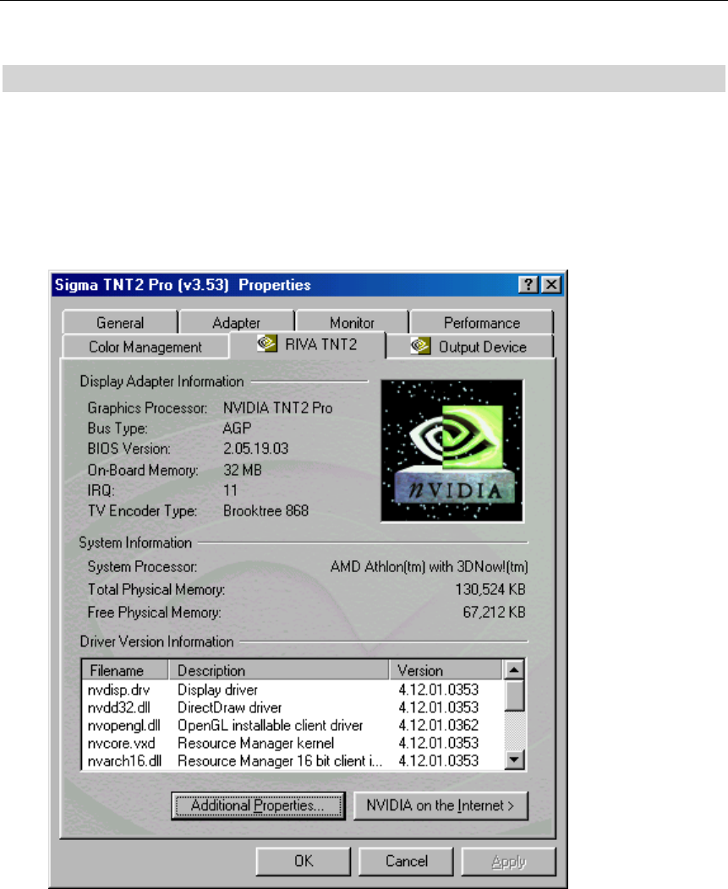Click the Version column header
The height and width of the screenshot is (889, 728).
pyautogui.click(x=446, y=670)
